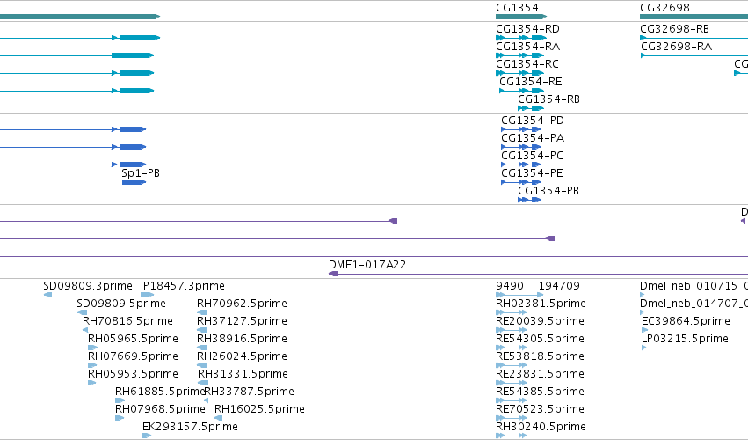748x440 pixels.
Task: Click the CG1354-PC protein feature
Action: (x=521, y=165)
